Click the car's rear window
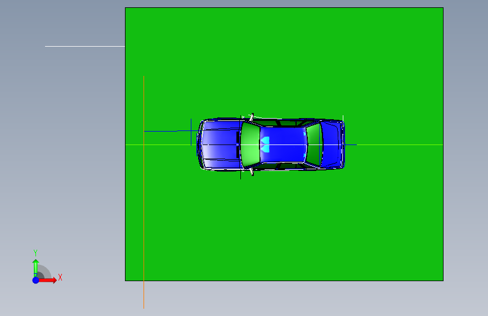 (x=314, y=145)
